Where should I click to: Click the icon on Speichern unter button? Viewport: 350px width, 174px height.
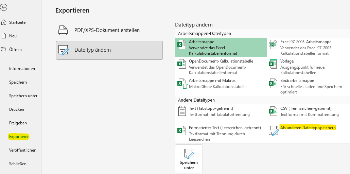[x=189, y=154]
